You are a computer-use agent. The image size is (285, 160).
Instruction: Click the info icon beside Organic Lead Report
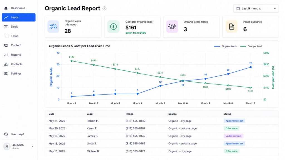(104, 8)
